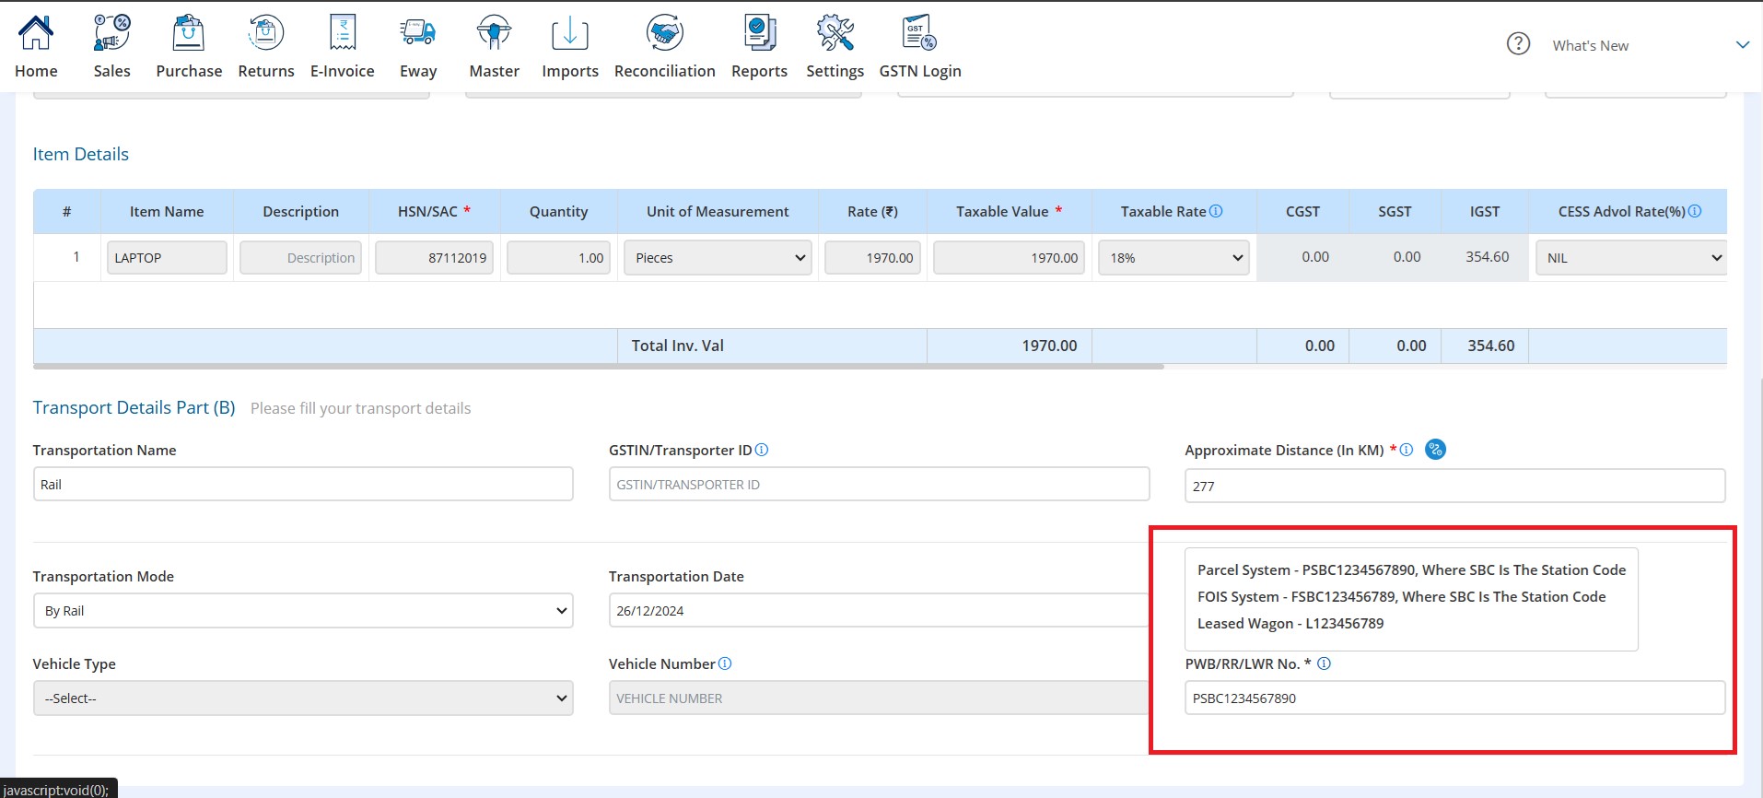Click the blue distance calculator icon
This screenshot has height=798, width=1763.
(x=1435, y=450)
